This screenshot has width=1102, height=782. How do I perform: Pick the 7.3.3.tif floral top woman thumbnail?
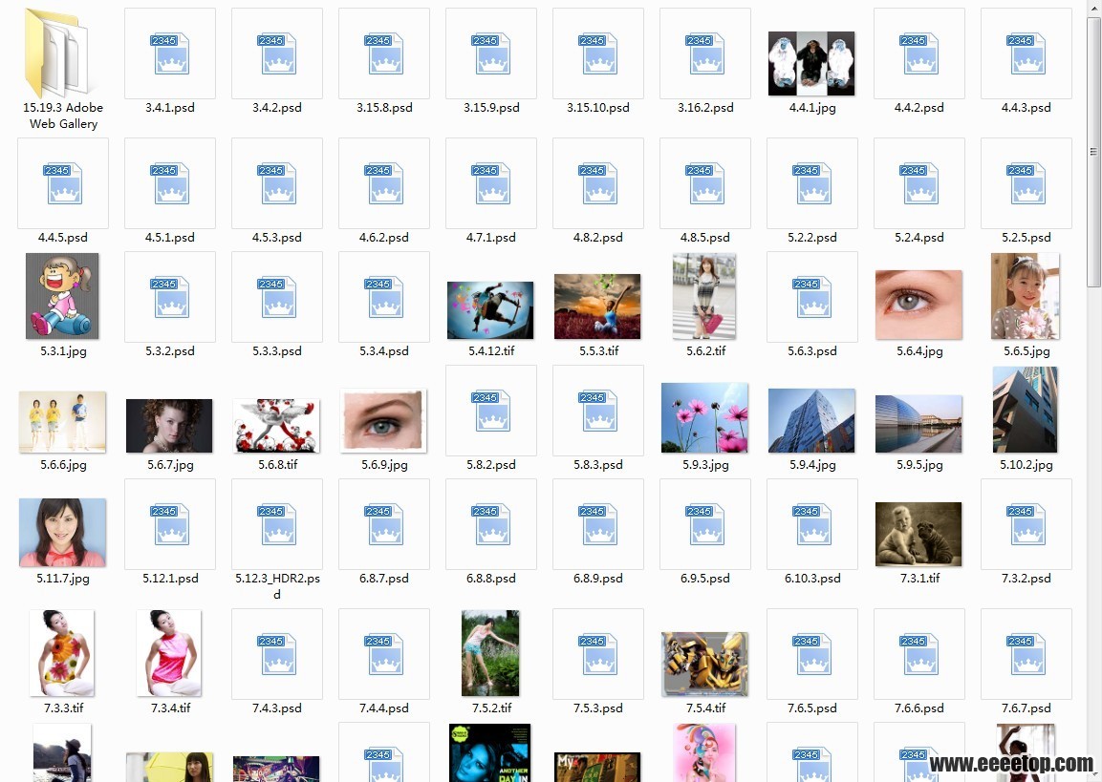[x=62, y=653]
